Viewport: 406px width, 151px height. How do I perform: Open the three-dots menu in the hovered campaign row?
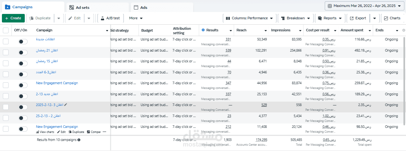(x=104, y=132)
